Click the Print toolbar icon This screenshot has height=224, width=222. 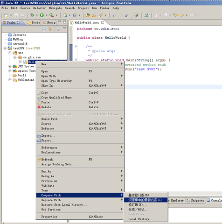[22, 15]
